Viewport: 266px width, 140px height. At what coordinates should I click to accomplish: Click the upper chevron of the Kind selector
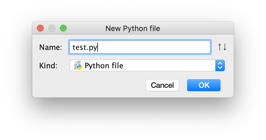[220, 63]
